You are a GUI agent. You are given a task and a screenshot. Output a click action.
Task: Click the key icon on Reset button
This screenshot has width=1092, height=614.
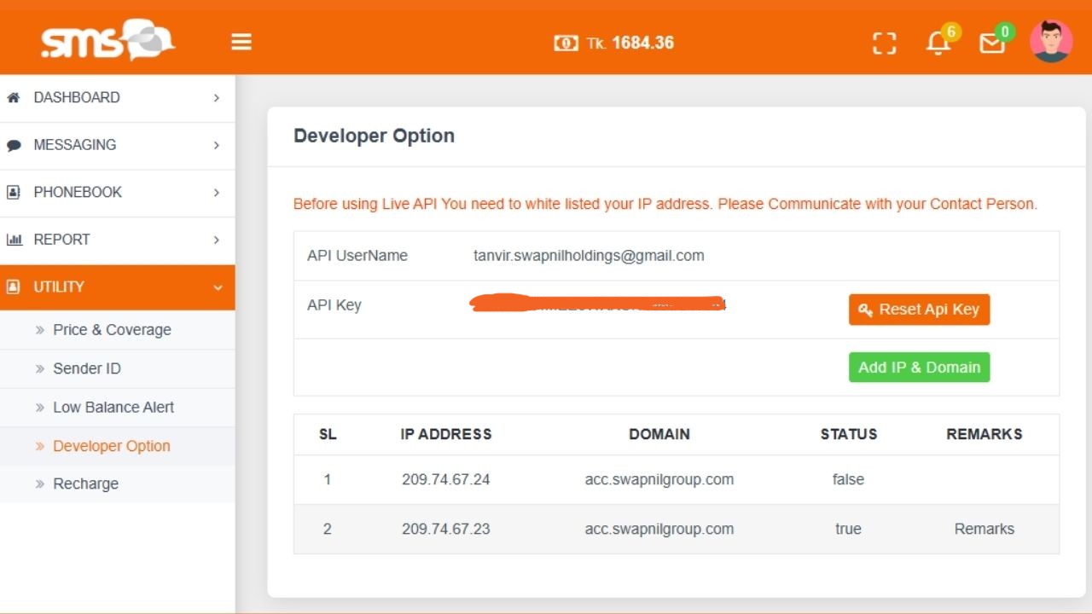pyautogui.click(x=865, y=310)
